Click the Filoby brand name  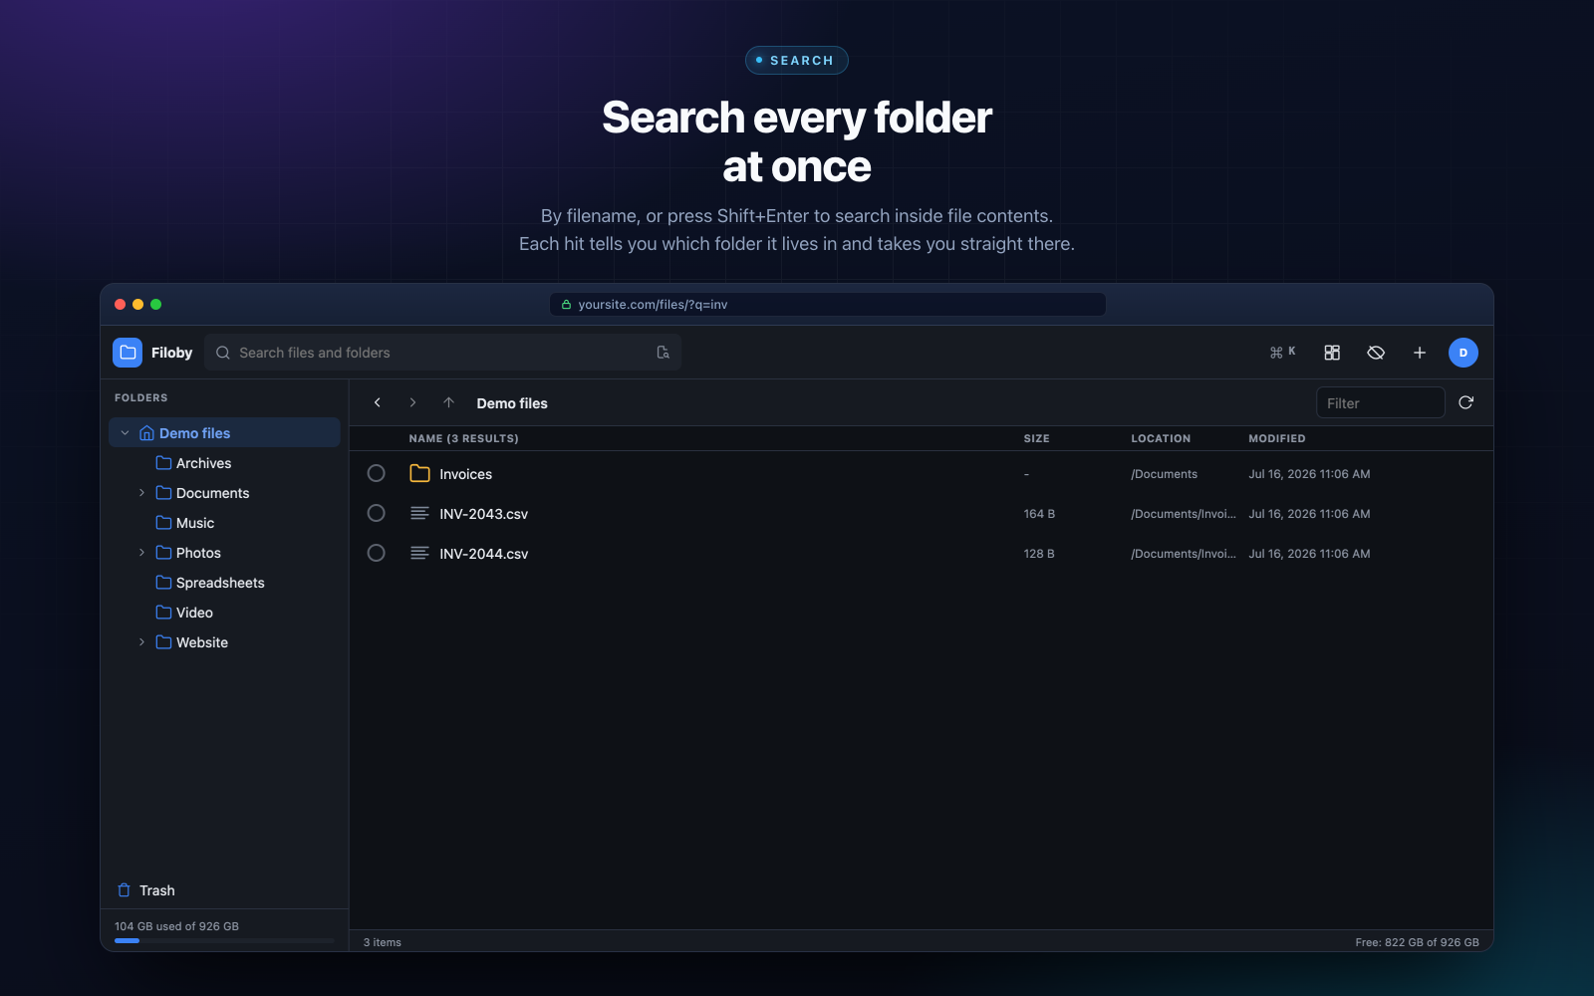171,353
